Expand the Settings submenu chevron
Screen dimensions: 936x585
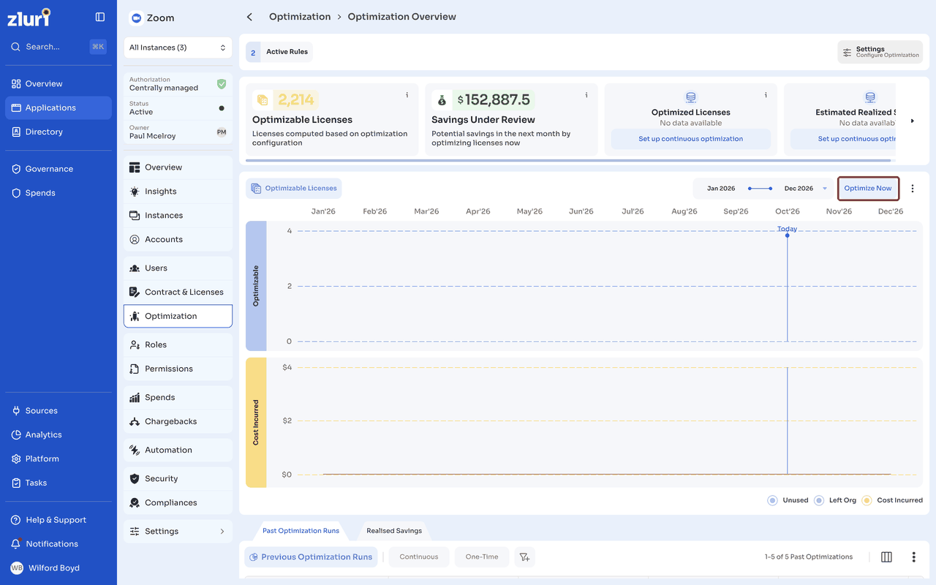pyautogui.click(x=222, y=532)
